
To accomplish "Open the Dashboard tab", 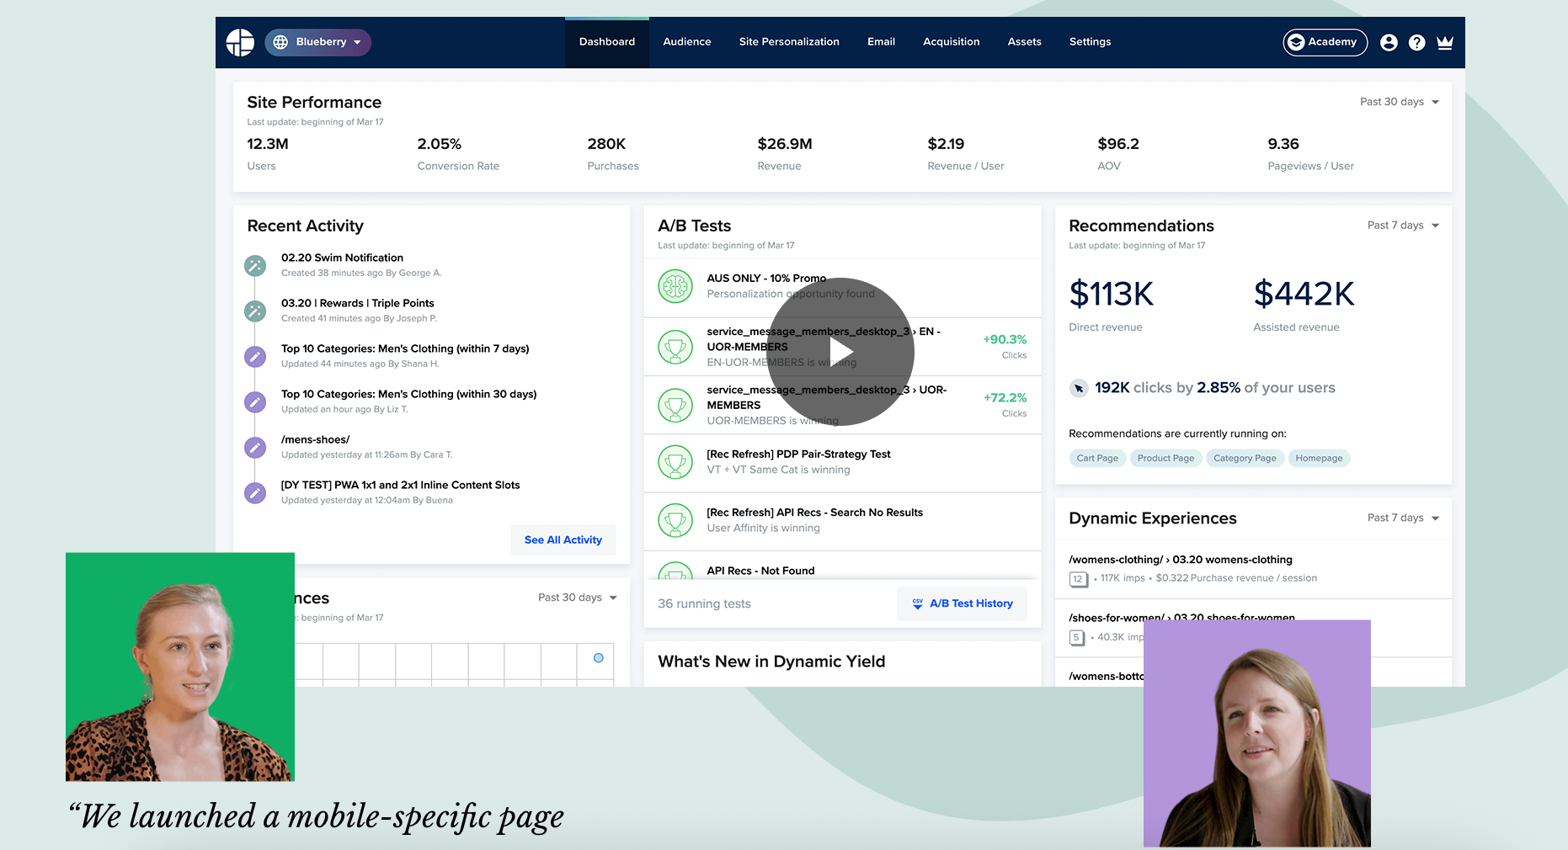I will pyautogui.click(x=607, y=42).
